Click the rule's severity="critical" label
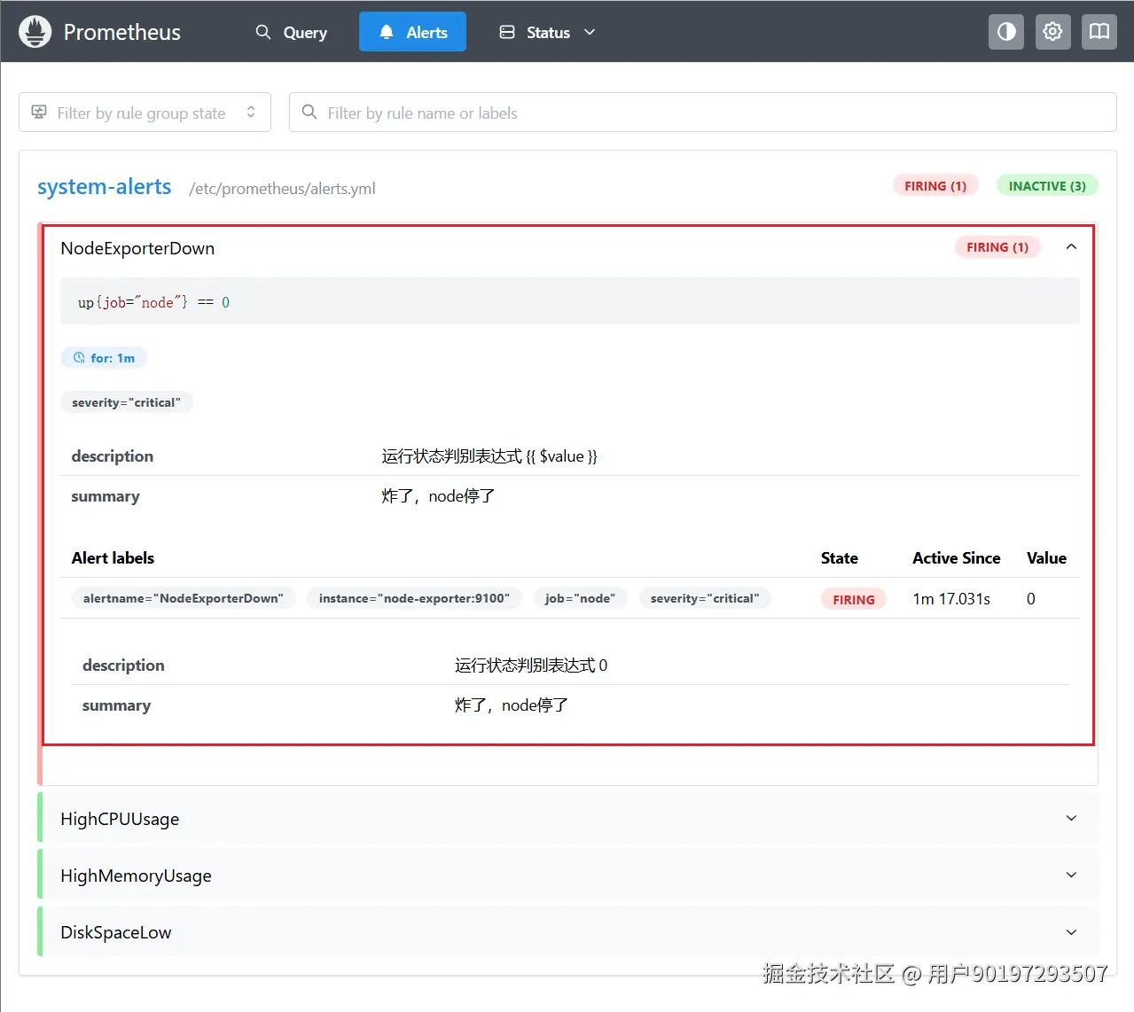Screen dimensions: 1134x1012 pos(126,402)
